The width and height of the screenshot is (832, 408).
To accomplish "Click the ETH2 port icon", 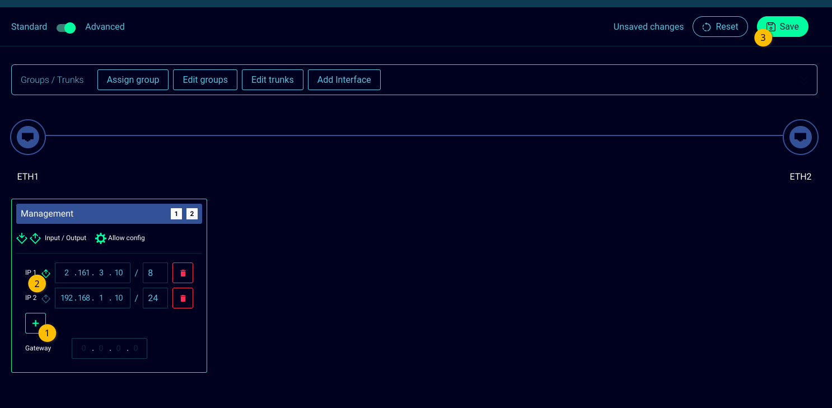I will [x=800, y=137].
